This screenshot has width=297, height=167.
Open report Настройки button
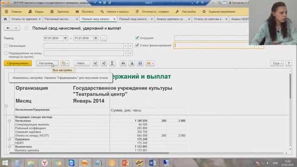(x=47, y=63)
